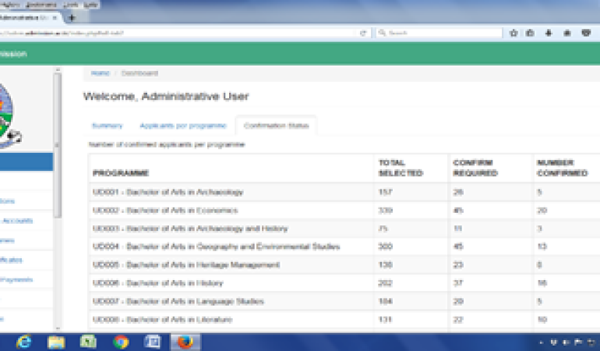
Task: Launch Internet Explorer from the taskbar
Action: click(x=23, y=342)
